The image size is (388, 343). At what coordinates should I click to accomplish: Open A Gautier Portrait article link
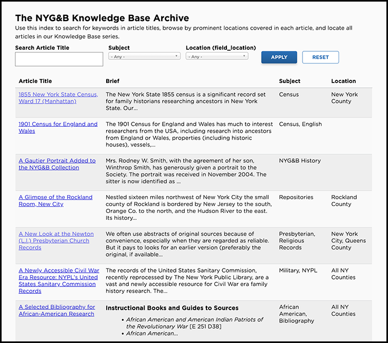[57, 164]
